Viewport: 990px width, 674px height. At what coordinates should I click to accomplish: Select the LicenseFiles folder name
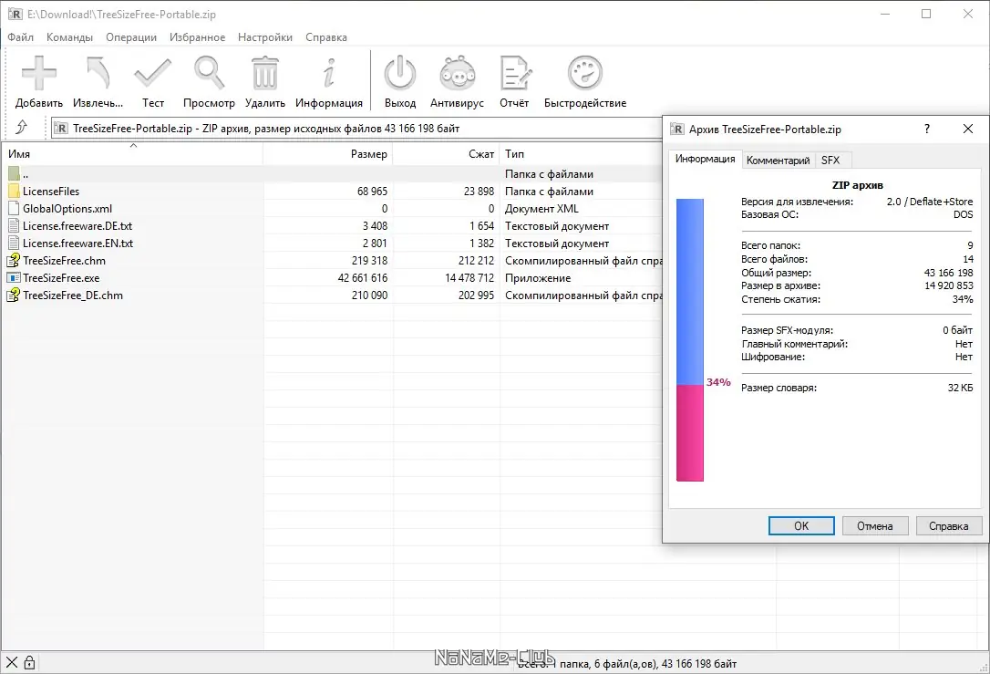(51, 191)
